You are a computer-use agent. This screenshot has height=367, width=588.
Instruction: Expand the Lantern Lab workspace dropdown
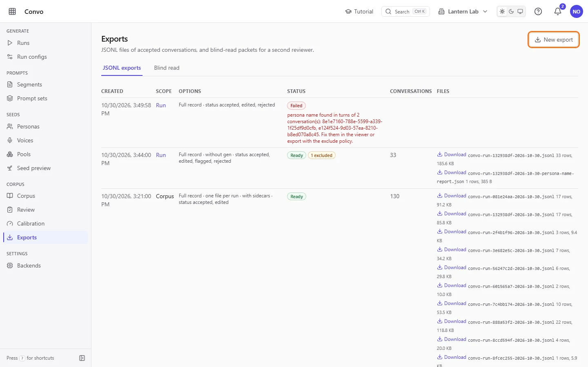click(463, 11)
